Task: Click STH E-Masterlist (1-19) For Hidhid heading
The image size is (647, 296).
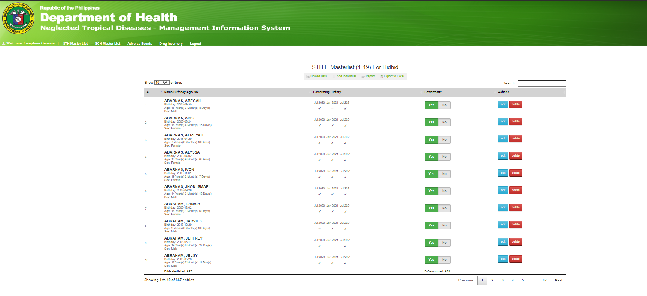Action: tap(355, 67)
